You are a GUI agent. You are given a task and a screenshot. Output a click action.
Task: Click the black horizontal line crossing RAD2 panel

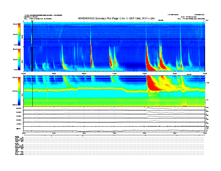tap(114, 39)
